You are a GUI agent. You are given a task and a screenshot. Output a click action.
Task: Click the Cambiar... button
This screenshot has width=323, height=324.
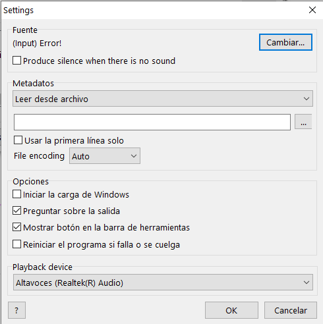point(285,42)
